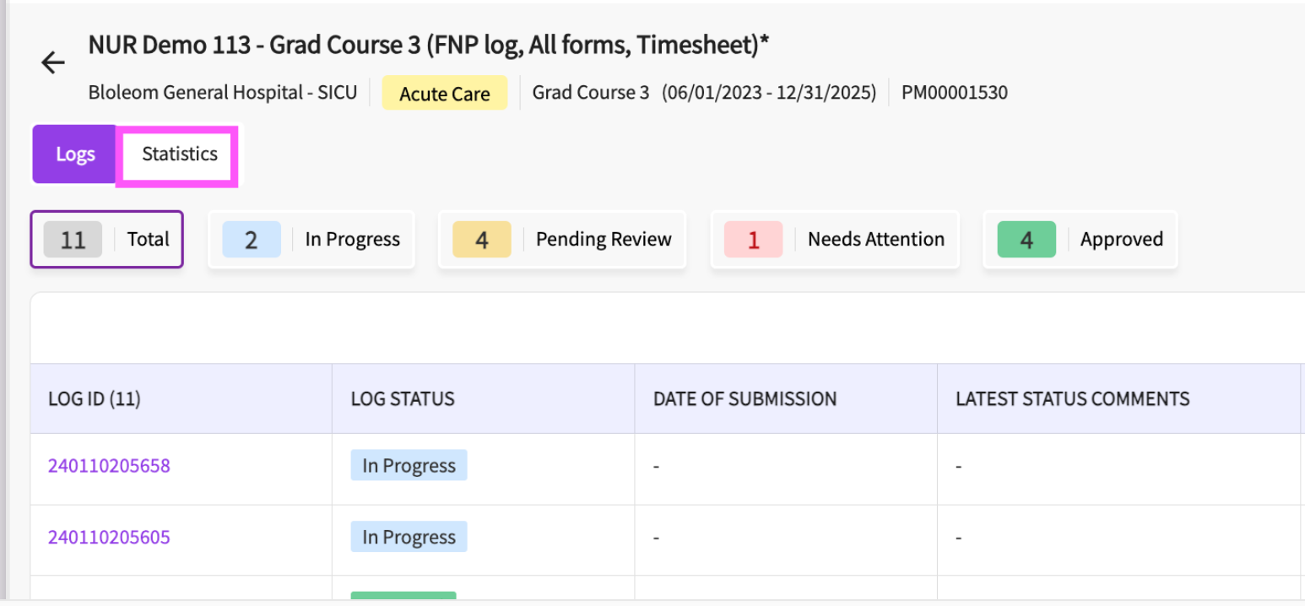Open log 240110205605
Image resolution: width=1305 pixels, height=606 pixels.
tap(109, 538)
